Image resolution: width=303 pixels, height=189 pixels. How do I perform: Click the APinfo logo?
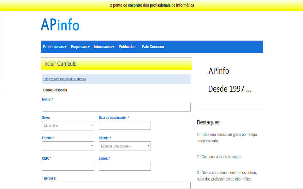[60, 25]
